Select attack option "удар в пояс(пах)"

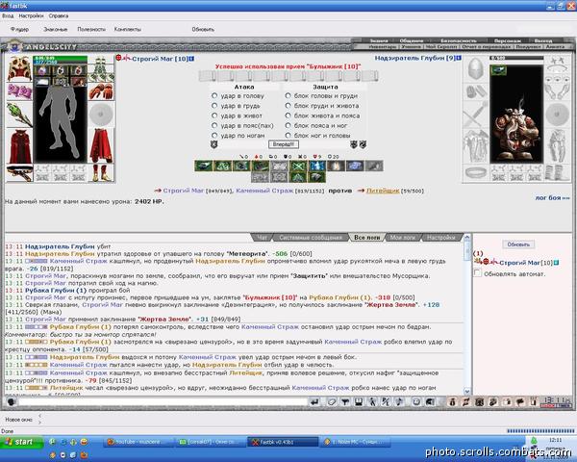point(214,126)
